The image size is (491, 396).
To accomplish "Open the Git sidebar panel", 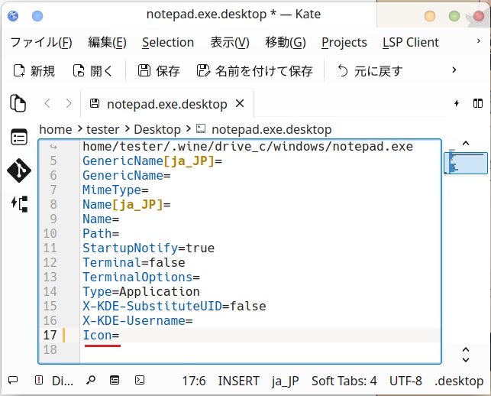I will tap(18, 170).
